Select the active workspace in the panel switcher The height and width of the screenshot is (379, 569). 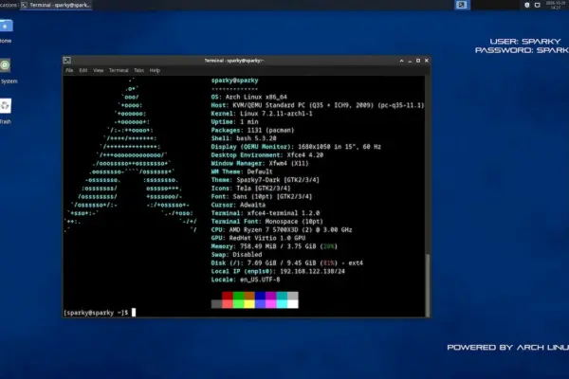[x=462, y=5]
